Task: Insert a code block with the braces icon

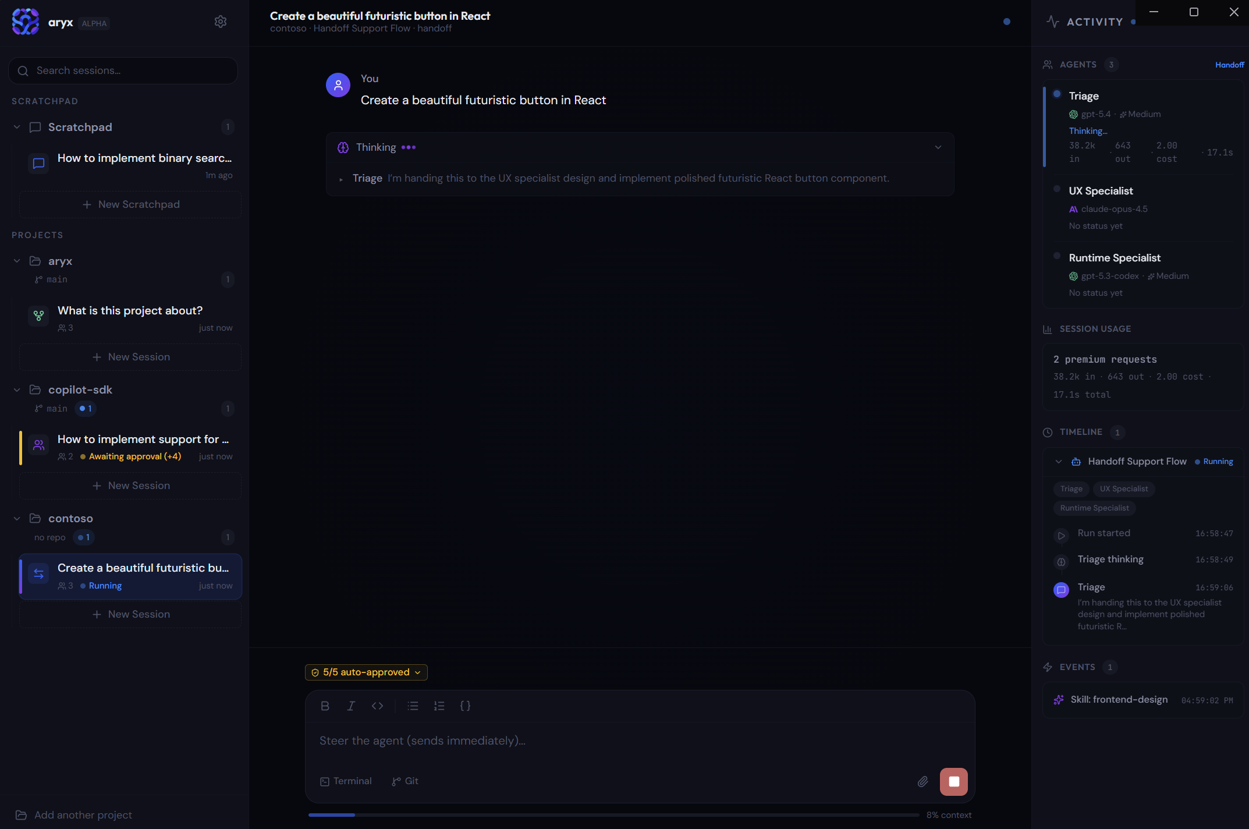Action: [465, 706]
